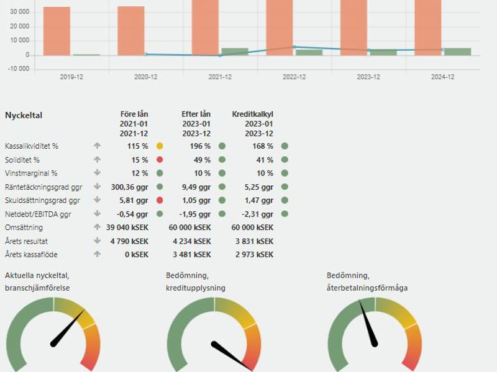Click the yellow status dot for Kassalikviditet 115 %
Viewport: 497px width, 372px height.
point(160,146)
